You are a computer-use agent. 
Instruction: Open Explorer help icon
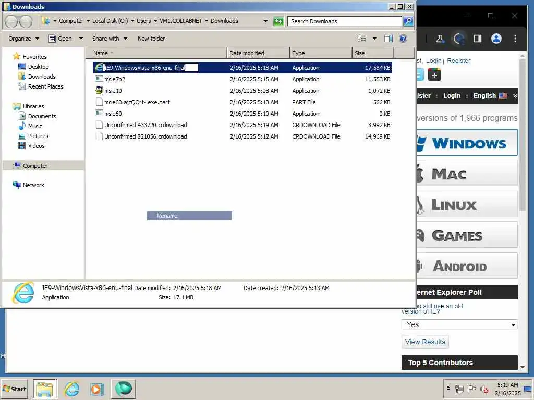coord(403,39)
